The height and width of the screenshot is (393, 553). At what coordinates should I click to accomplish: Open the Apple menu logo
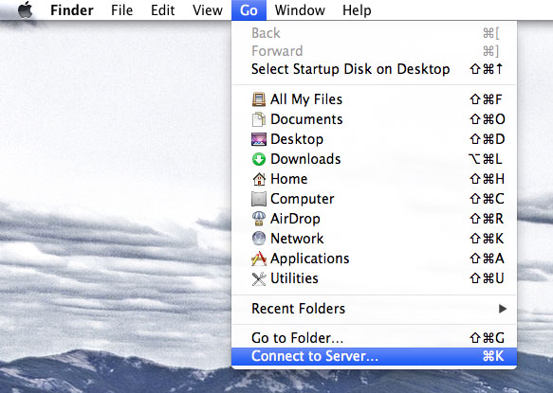[x=25, y=9]
